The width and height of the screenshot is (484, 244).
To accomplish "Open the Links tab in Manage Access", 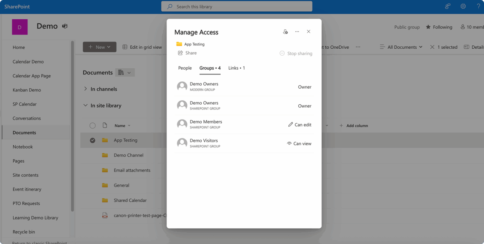I will 236,68.
